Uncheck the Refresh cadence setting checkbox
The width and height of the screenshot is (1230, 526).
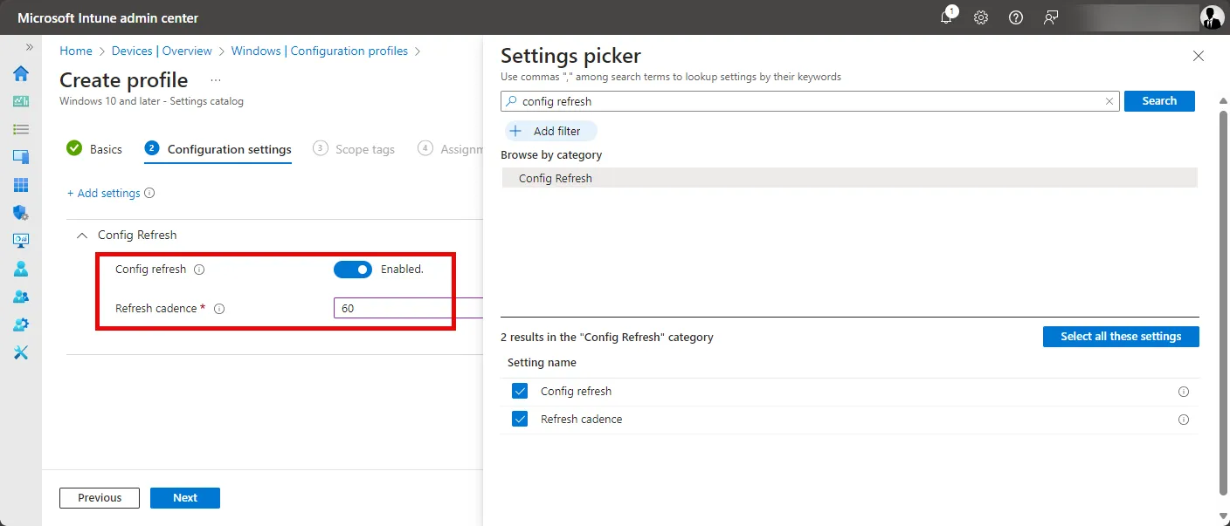coord(520,419)
